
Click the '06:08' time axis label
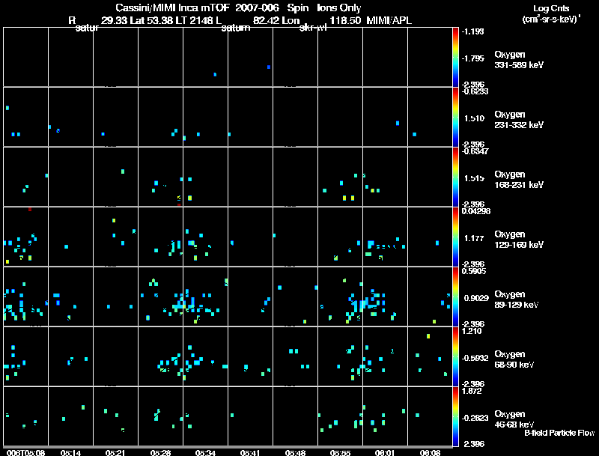(x=430, y=453)
